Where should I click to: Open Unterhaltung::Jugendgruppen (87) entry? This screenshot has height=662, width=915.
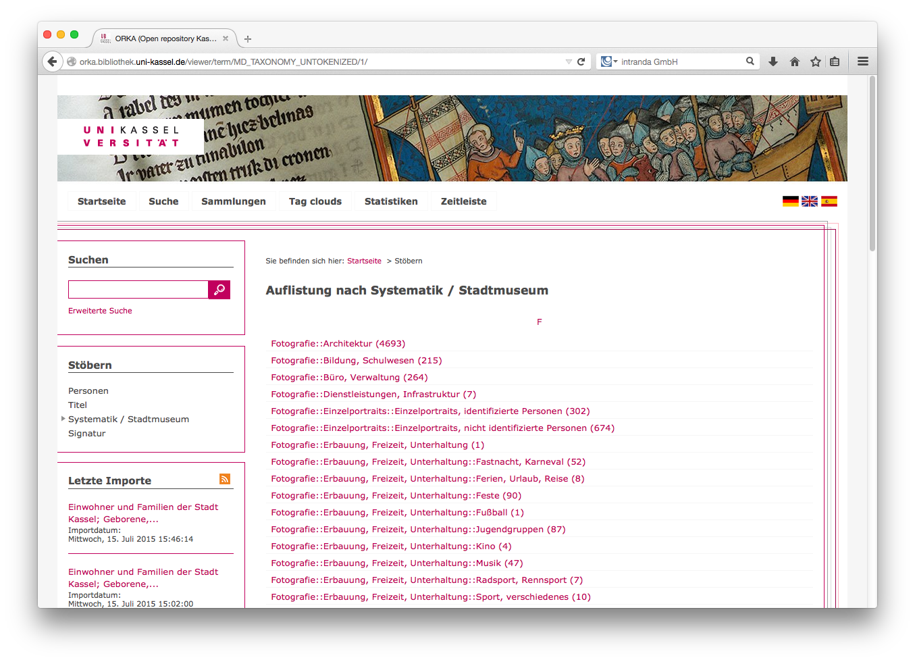[x=418, y=530]
